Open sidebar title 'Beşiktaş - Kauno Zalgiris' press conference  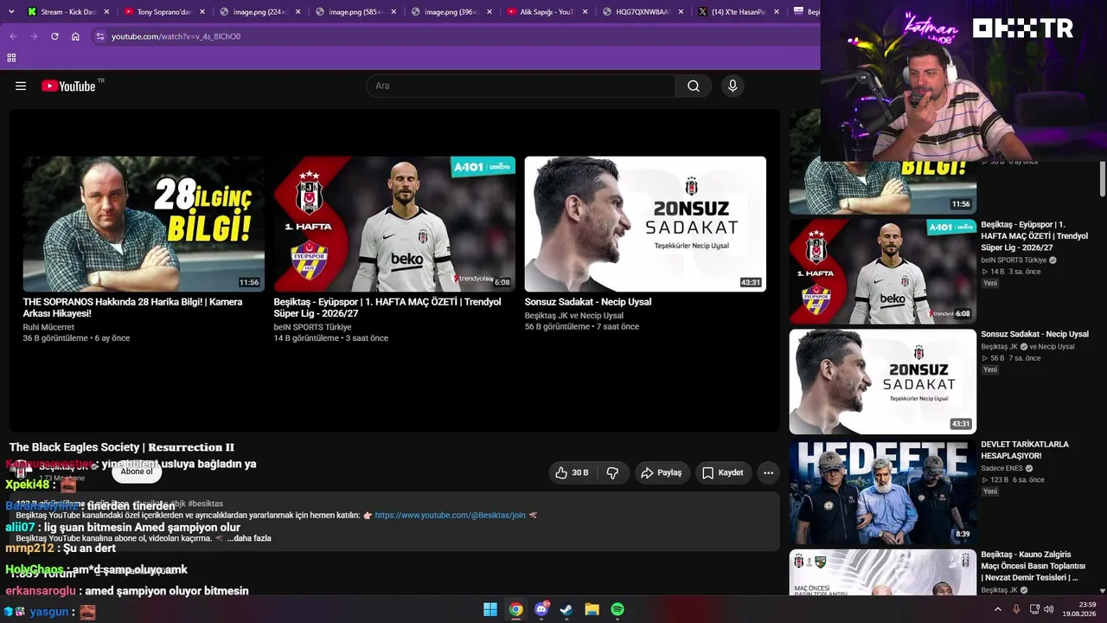1033,566
